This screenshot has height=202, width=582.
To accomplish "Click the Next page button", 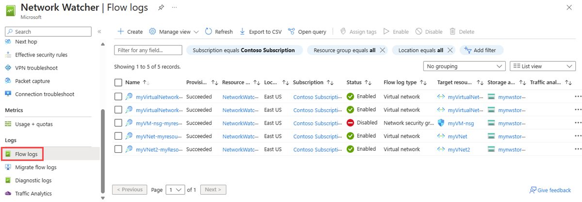I will click(x=213, y=189).
